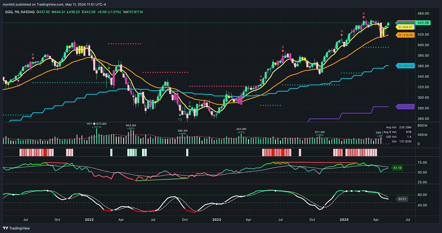Click the Avg Vol: 220.29M stat row
This screenshot has height=233, width=442.
(399, 128)
